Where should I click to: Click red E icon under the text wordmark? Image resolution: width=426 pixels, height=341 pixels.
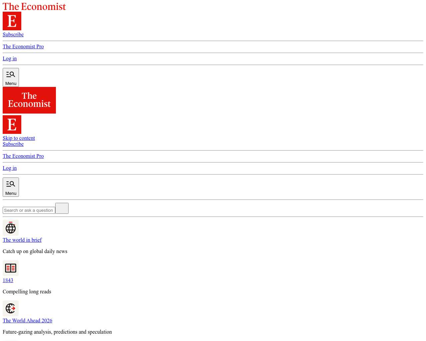click(12, 21)
